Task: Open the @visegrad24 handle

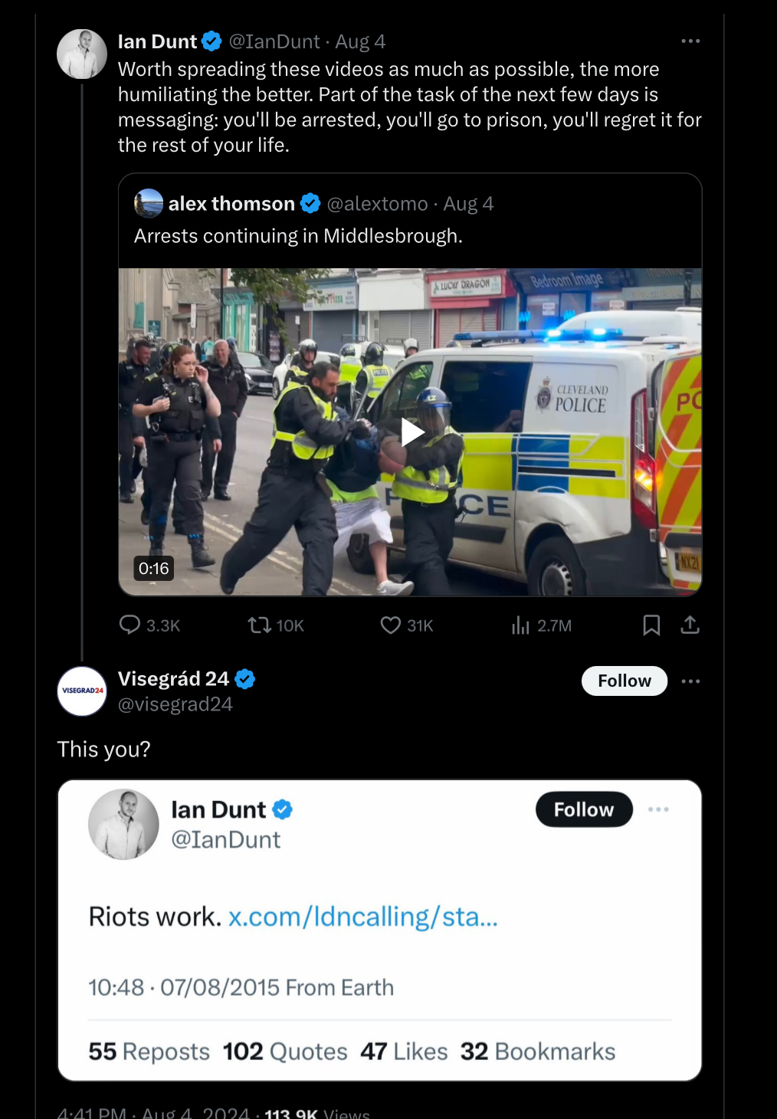Action: 175,704
